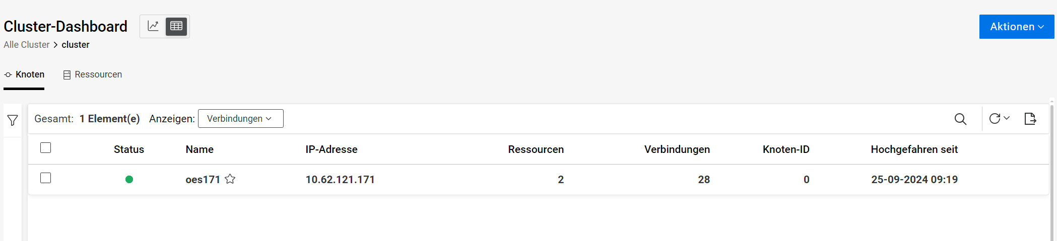Open the filter panel funnel icon

coord(13,120)
